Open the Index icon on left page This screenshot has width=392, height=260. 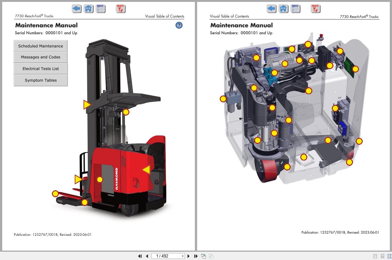pyautogui.click(x=100, y=8)
